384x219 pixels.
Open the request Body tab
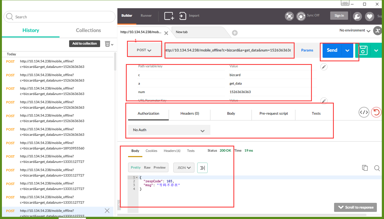231,114
